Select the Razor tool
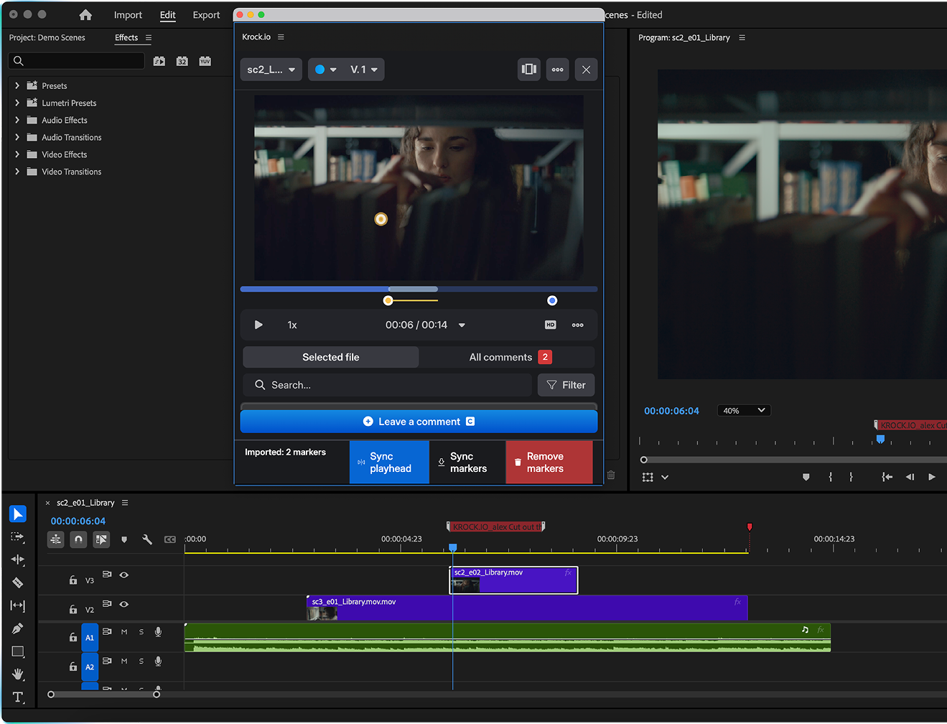This screenshot has width=947, height=724. [18, 583]
